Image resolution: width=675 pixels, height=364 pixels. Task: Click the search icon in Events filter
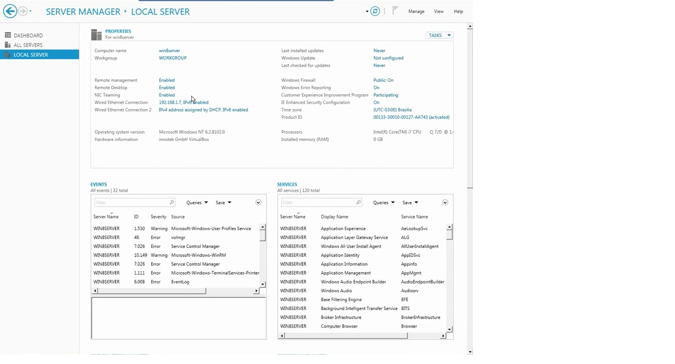click(171, 202)
